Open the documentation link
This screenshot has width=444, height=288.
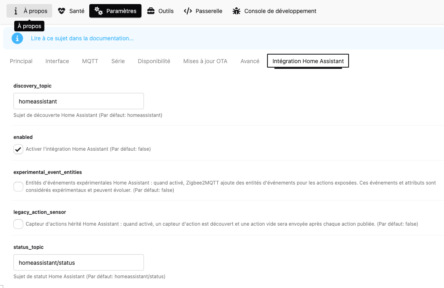pyautogui.click(x=82, y=38)
